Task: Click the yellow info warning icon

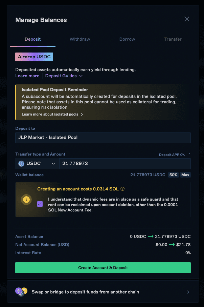Action: (x=26, y=200)
